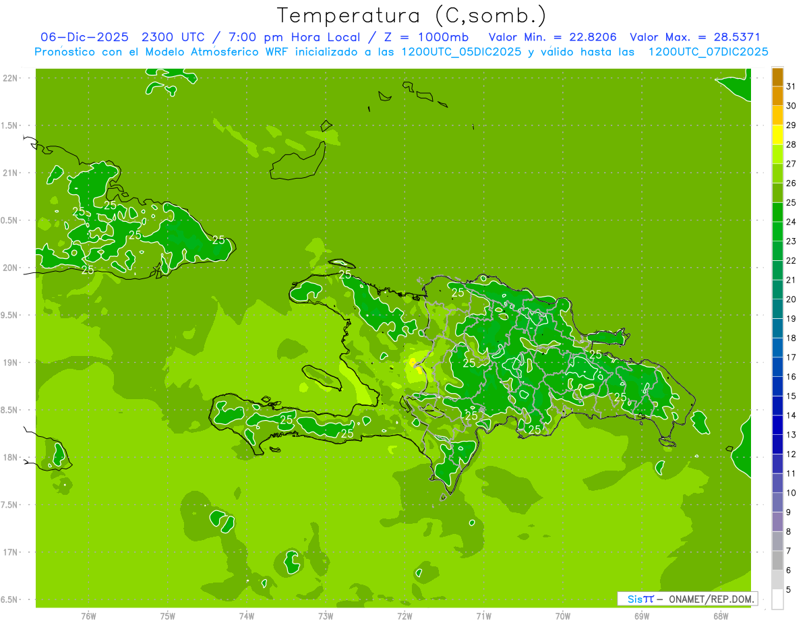Screen dimensions: 809x625
Task: Click the '70W' longitude label
Action: pos(563,616)
